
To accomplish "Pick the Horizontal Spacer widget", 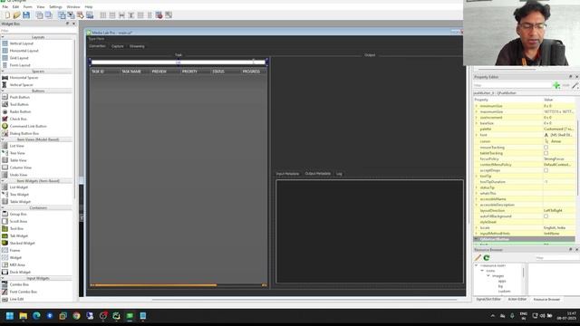I will [x=24, y=78].
